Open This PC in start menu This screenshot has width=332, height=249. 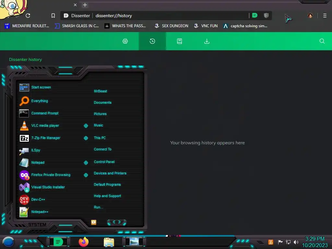[100, 138]
